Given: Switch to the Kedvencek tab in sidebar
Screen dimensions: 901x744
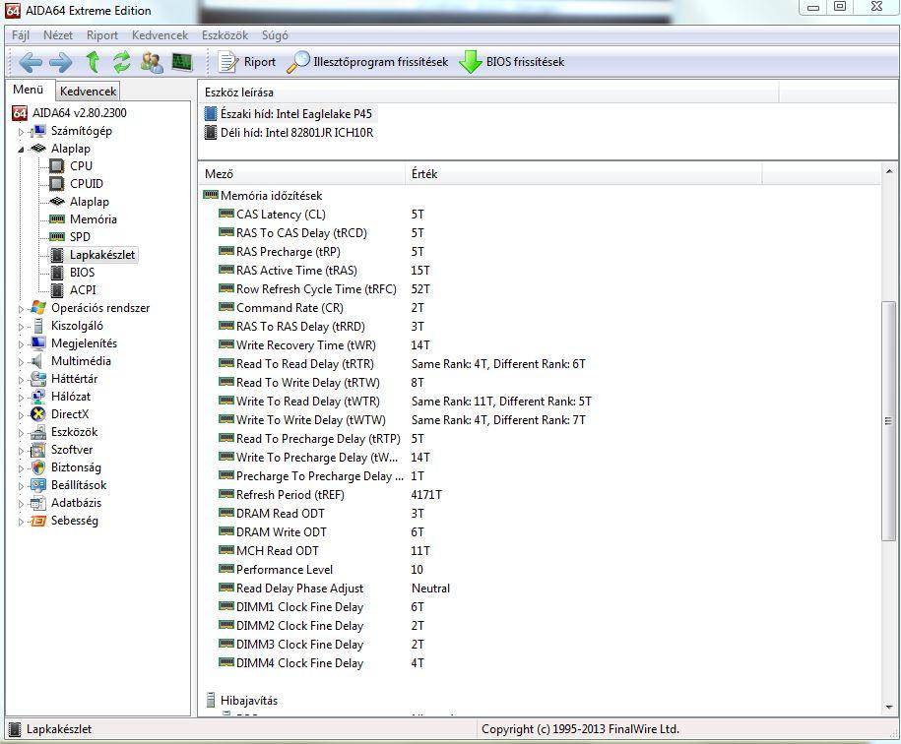Looking at the screenshot, I should [x=88, y=92].
